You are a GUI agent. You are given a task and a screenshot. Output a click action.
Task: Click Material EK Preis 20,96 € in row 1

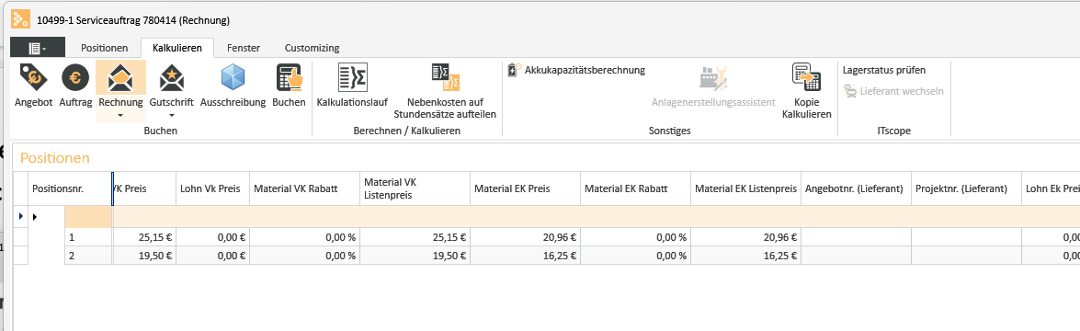pos(525,237)
